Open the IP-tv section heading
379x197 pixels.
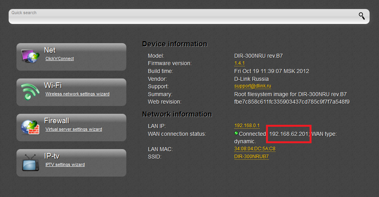pos(52,156)
